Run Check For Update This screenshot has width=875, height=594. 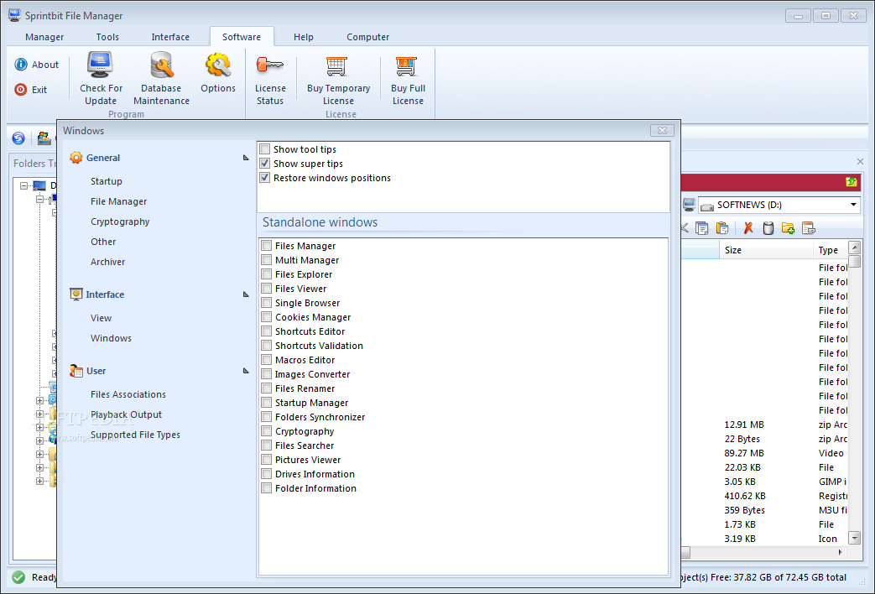click(101, 78)
